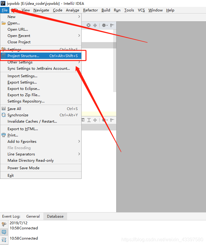Click the QL console icon in lower panel
The image size is (206, 245).
pos(83,120)
